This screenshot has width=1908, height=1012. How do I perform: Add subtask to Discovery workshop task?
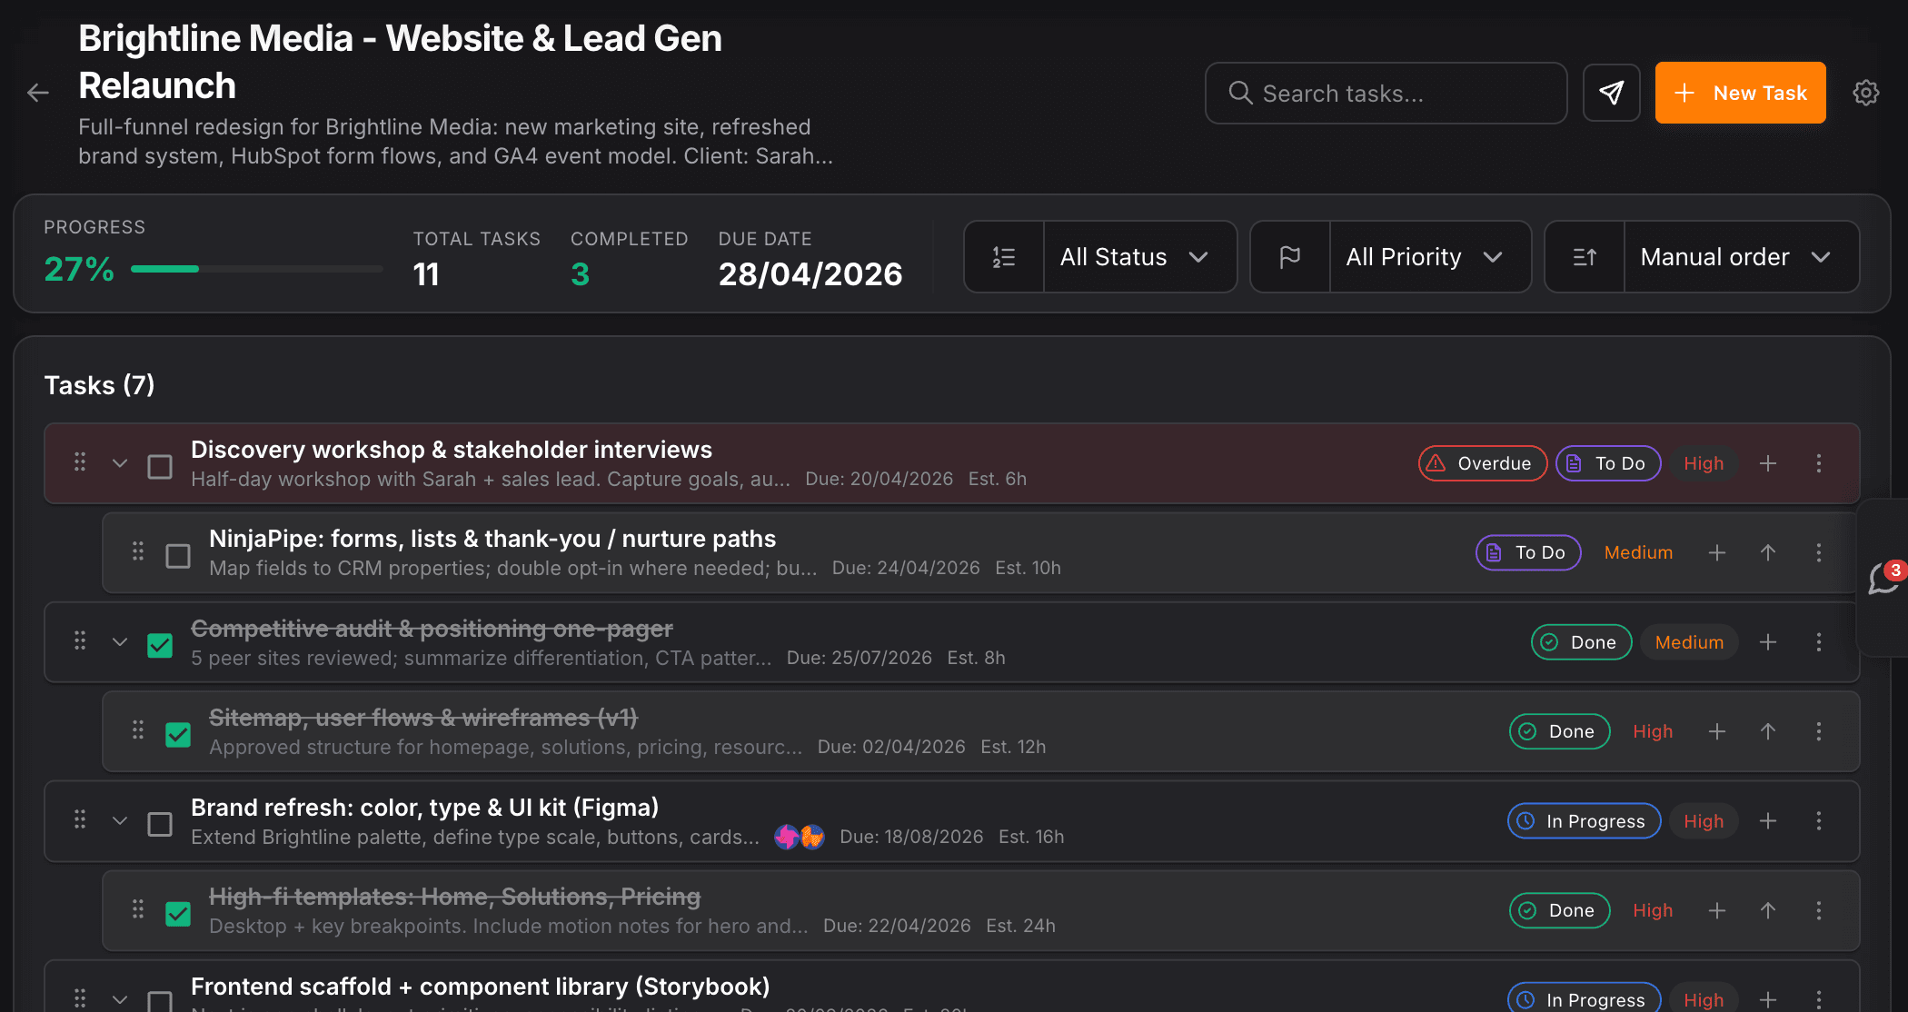[1768, 463]
